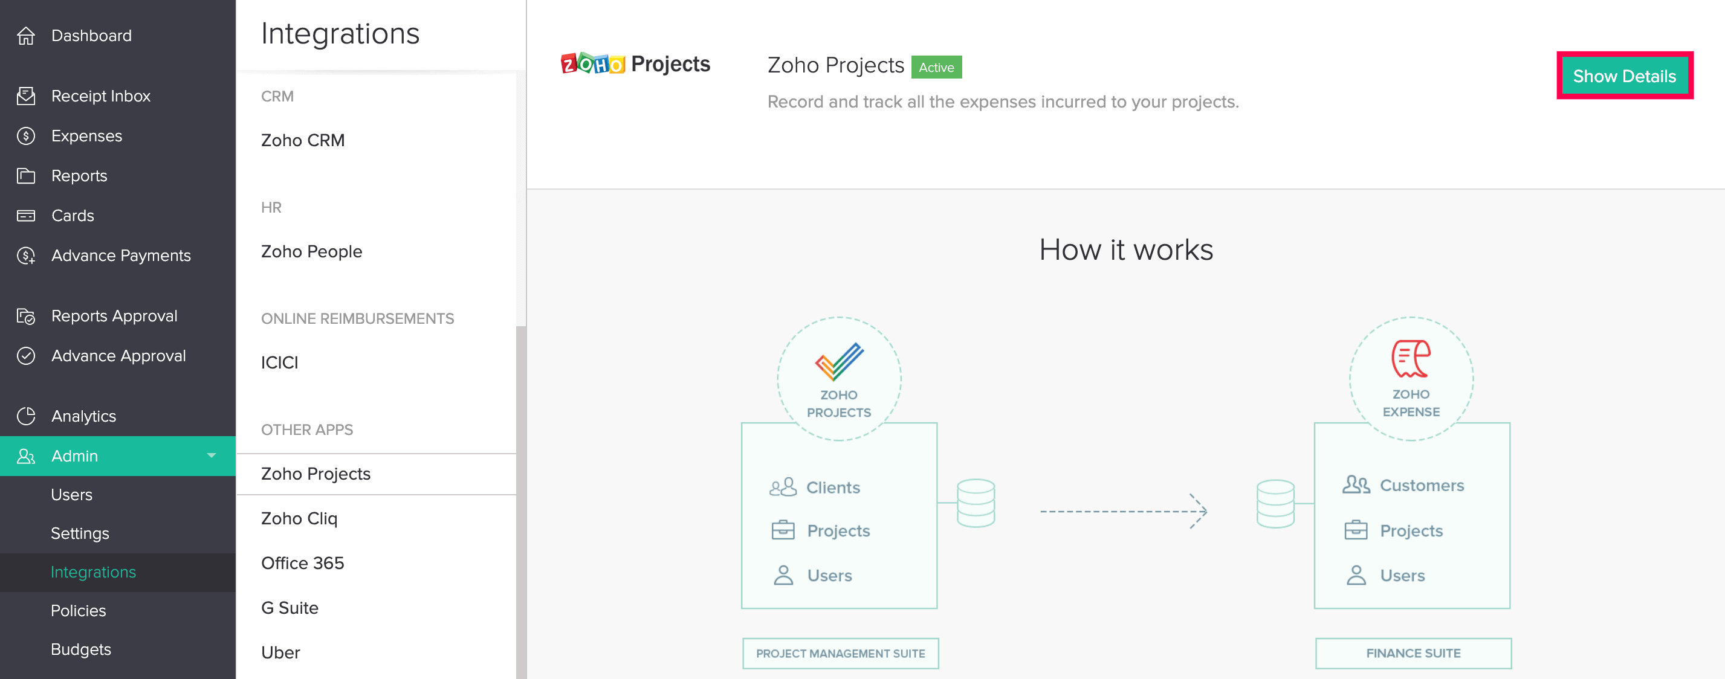Select Zoho CRM integration

303,141
